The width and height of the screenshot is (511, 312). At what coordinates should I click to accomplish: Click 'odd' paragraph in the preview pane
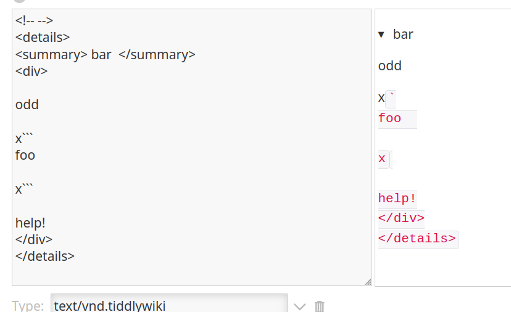(390, 66)
